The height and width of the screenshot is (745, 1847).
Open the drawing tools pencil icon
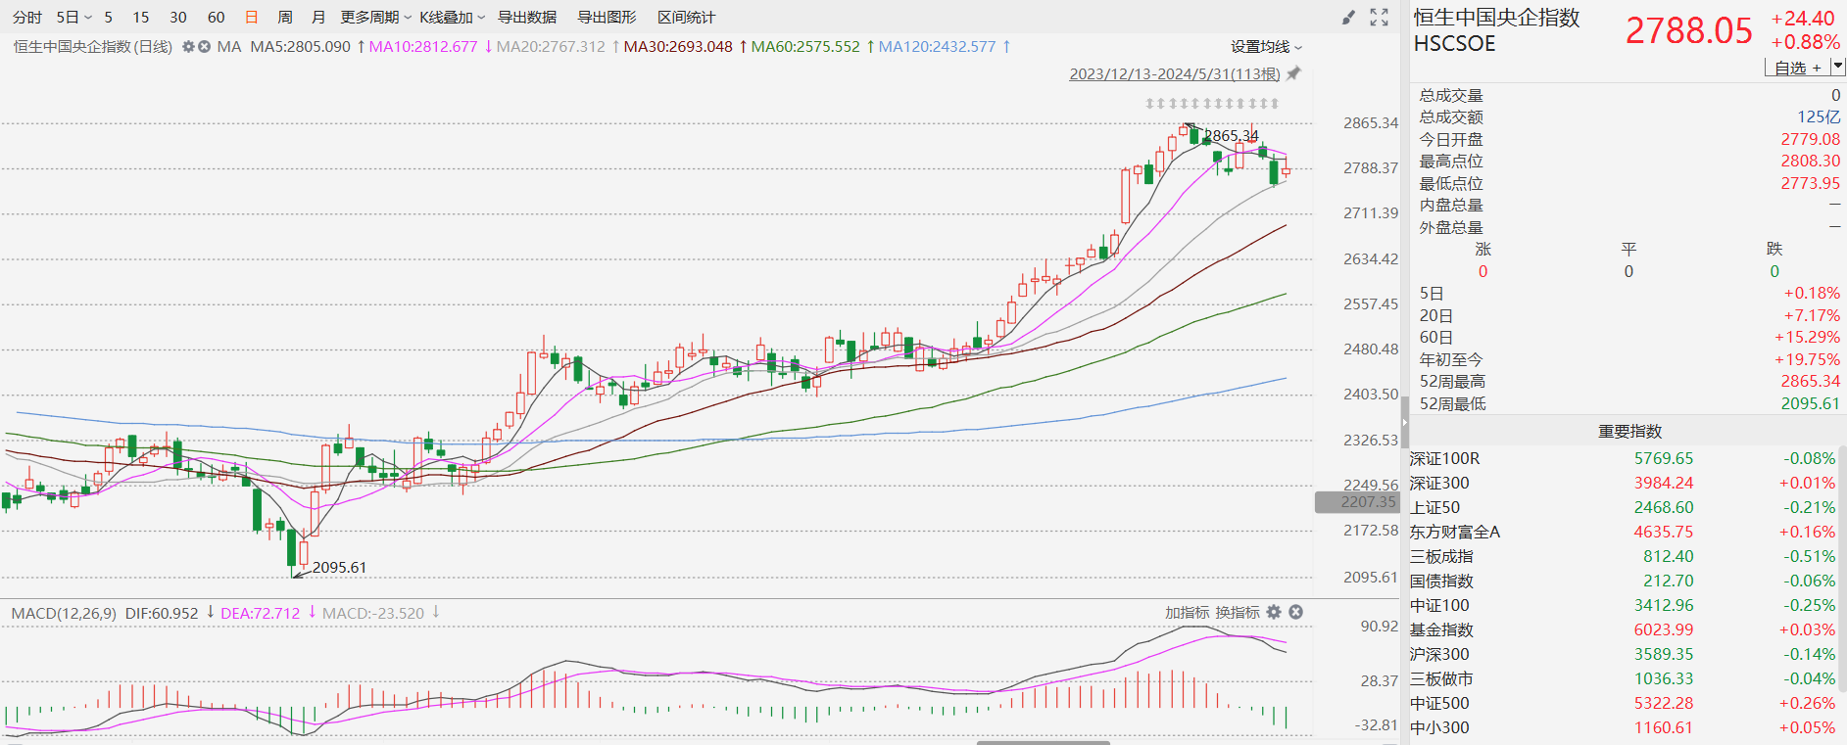[1348, 18]
